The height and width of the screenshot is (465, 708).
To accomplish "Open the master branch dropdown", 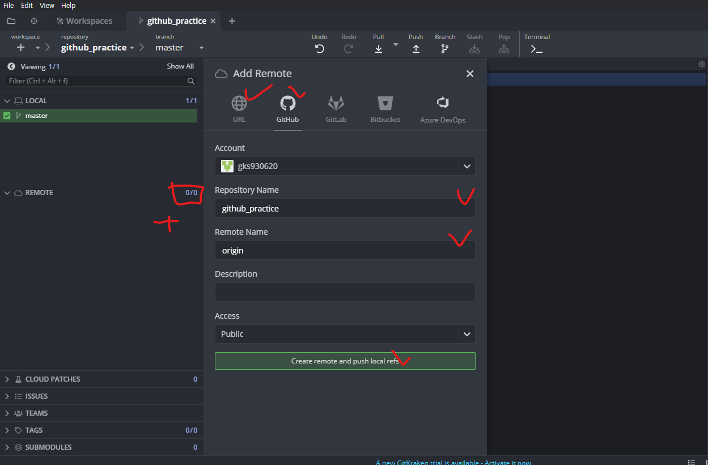I will point(179,48).
